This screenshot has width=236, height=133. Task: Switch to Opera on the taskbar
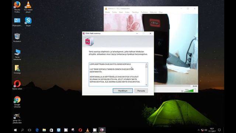[x=80, y=130]
